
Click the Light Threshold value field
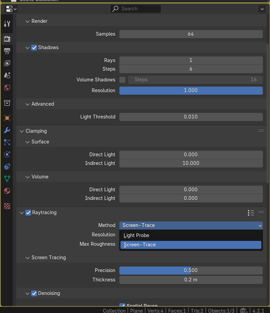pyautogui.click(x=191, y=117)
